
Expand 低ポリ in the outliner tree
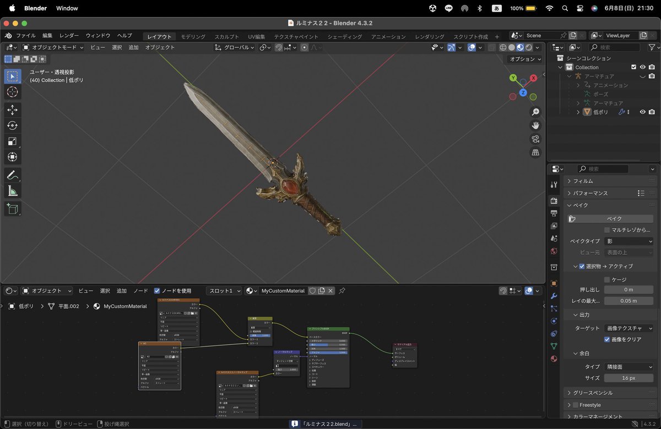(578, 112)
